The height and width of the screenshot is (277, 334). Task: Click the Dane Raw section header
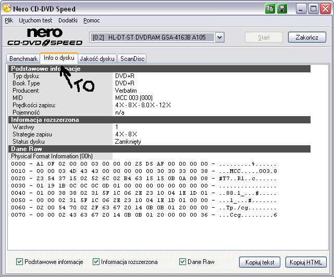pos(159,149)
